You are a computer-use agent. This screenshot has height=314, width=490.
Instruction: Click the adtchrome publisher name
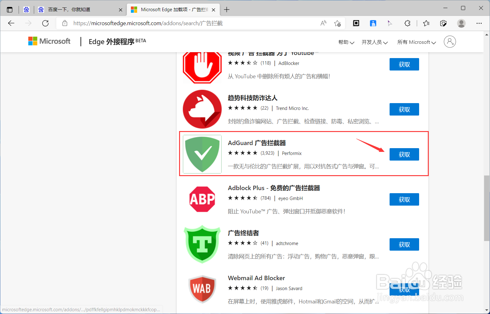[287, 243]
